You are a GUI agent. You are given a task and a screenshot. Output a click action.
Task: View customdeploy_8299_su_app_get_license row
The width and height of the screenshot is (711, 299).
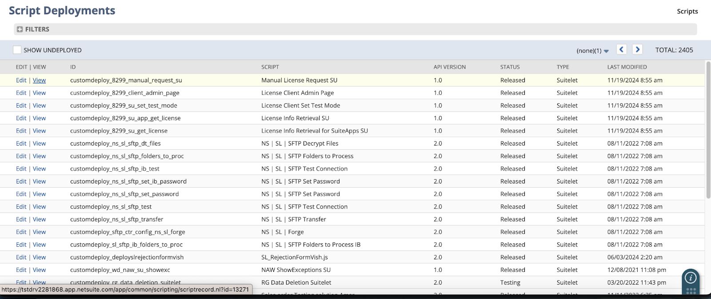(39, 118)
